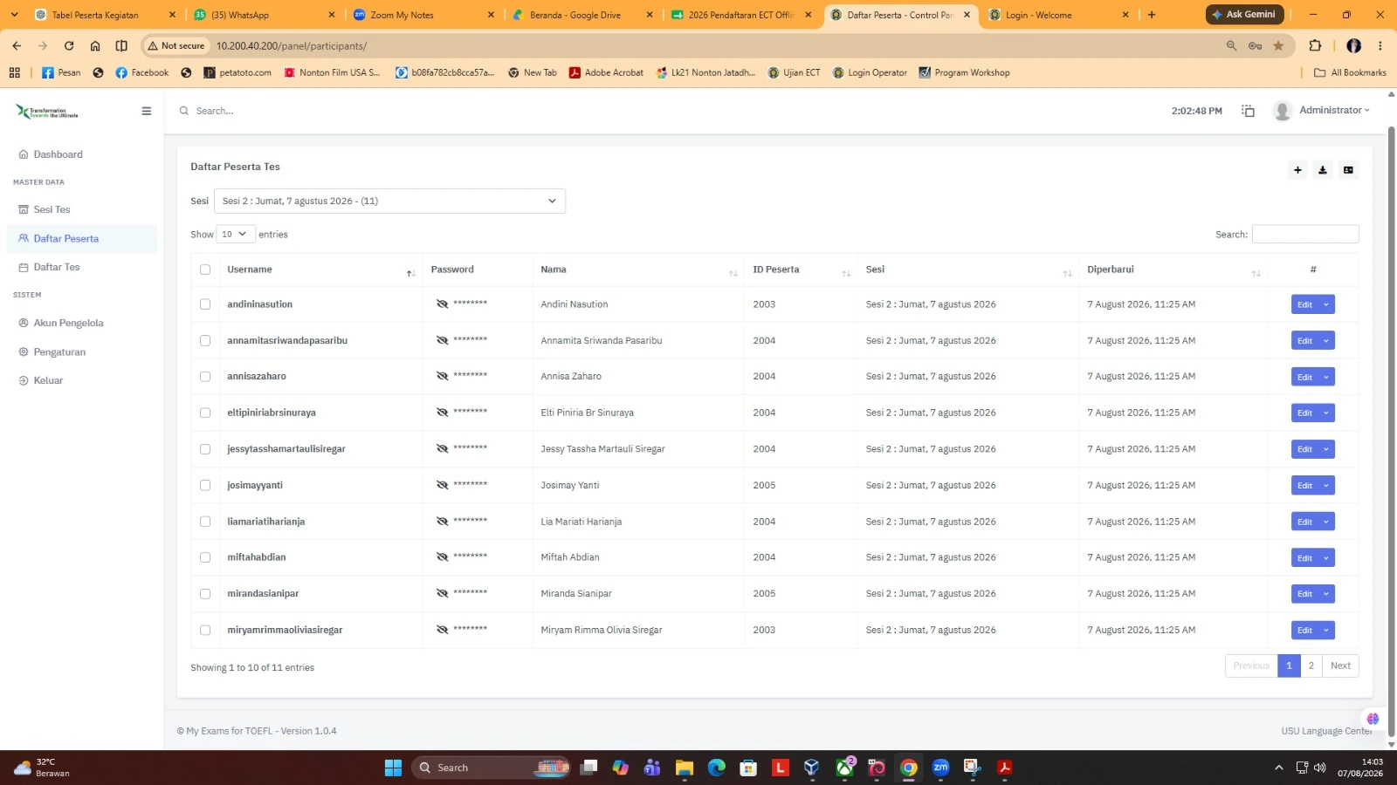This screenshot has height=785, width=1397.
Task: Reveal password for mirandasianipar
Action: (442, 594)
